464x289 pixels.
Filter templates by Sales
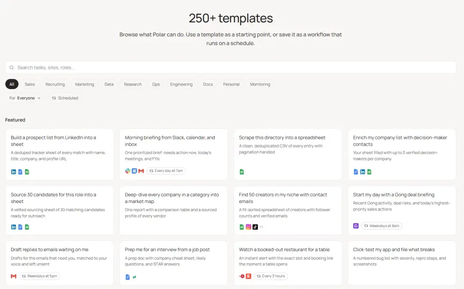(x=30, y=84)
